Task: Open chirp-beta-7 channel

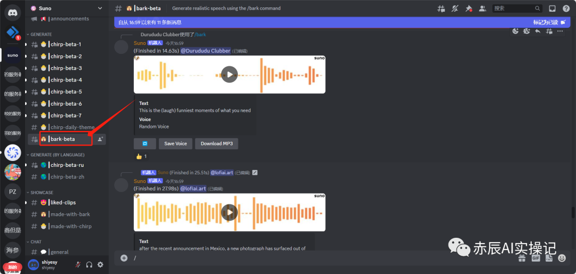Action: (x=67, y=115)
